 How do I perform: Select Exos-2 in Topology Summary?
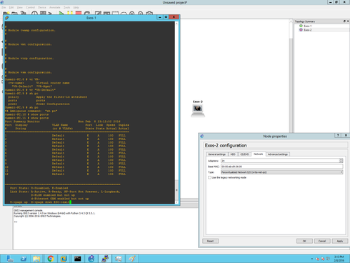click(307, 30)
